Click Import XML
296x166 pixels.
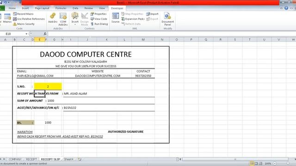click(152, 14)
